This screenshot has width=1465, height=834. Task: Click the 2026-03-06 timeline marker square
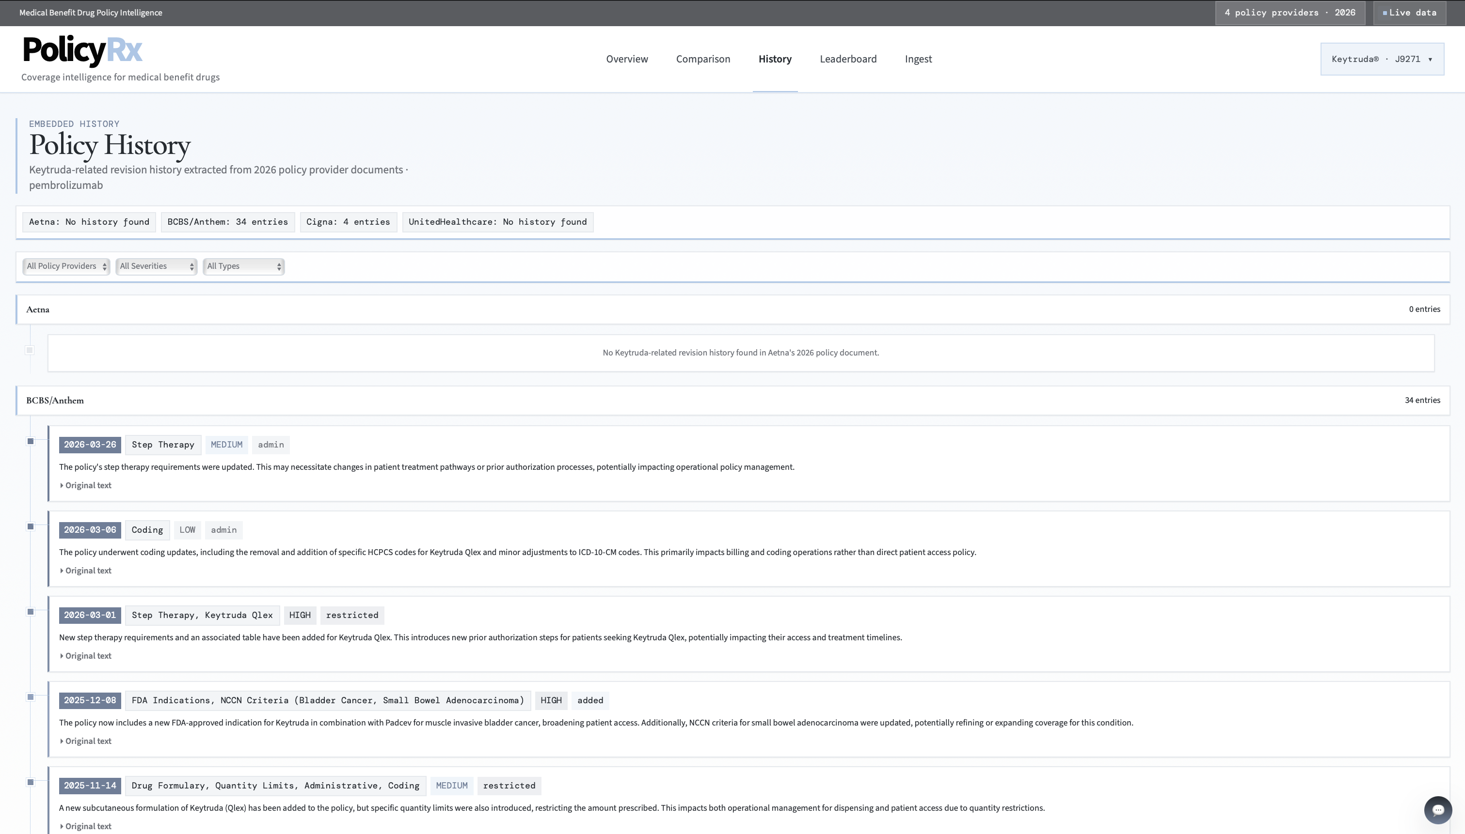31,526
